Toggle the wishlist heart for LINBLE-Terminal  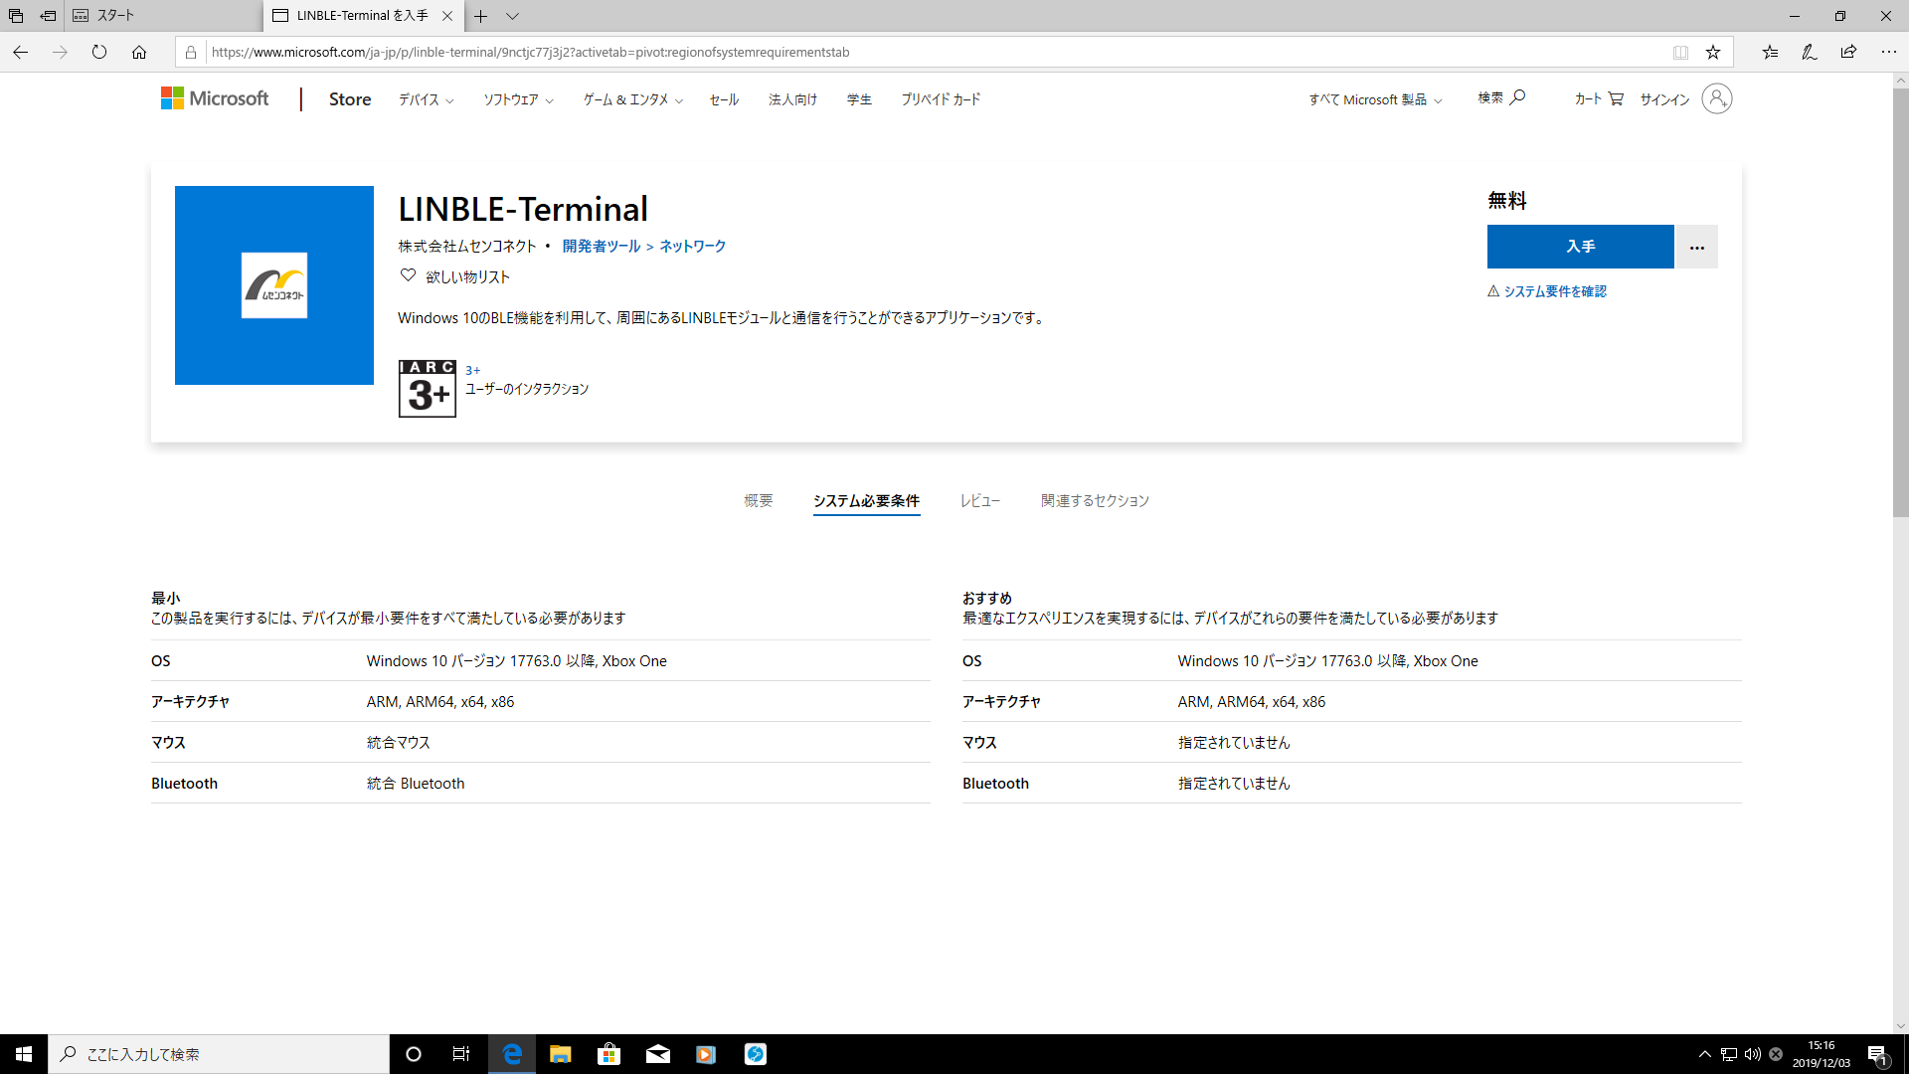(408, 275)
